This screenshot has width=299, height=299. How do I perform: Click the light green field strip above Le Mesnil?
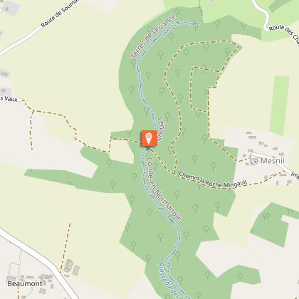(279, 105)
